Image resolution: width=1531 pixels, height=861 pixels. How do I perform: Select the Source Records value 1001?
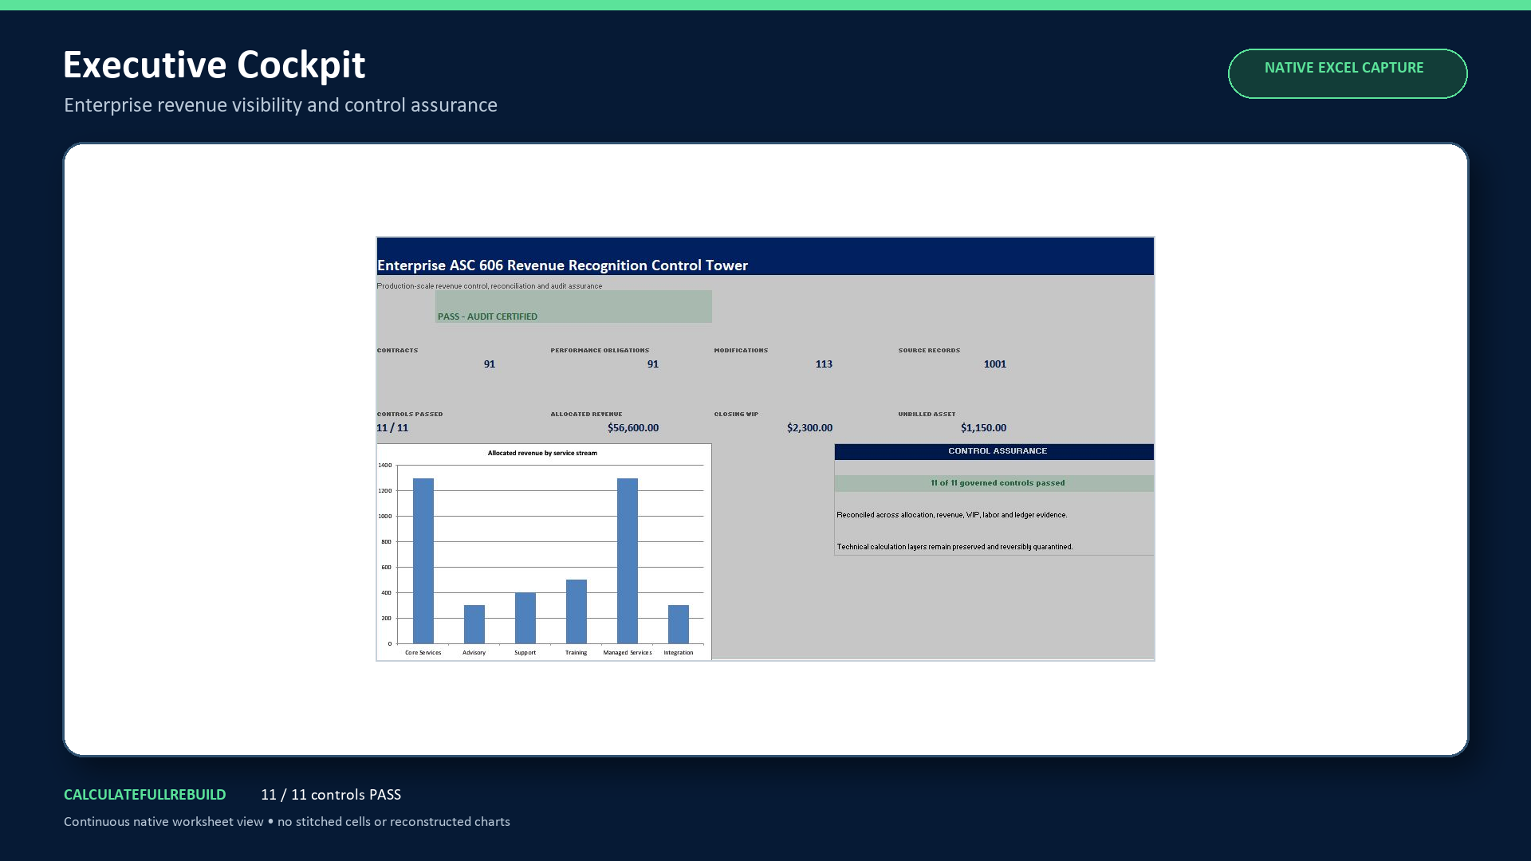pyautogui.click(x=994, y=364)
